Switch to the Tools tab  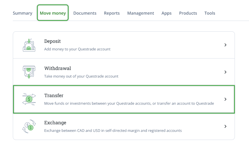click(x=210, y=13)
